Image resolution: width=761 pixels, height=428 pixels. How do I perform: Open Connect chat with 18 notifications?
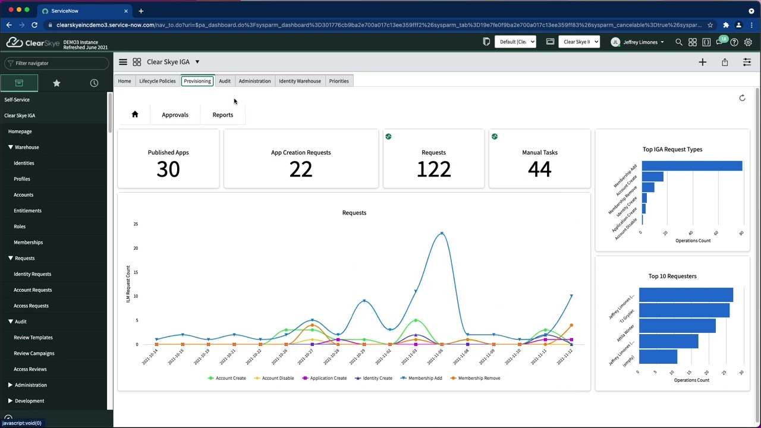tap(721, 41)
